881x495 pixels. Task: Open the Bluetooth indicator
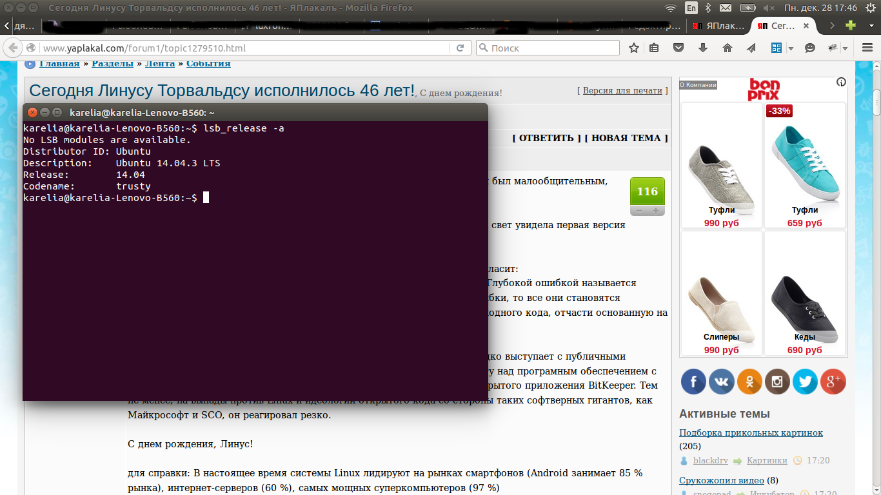coord(708,8)
